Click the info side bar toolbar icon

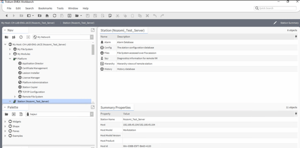pyautogui.click(x=69, y=16)
